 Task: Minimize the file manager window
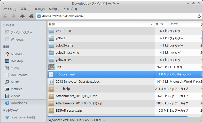click(188, 3)
